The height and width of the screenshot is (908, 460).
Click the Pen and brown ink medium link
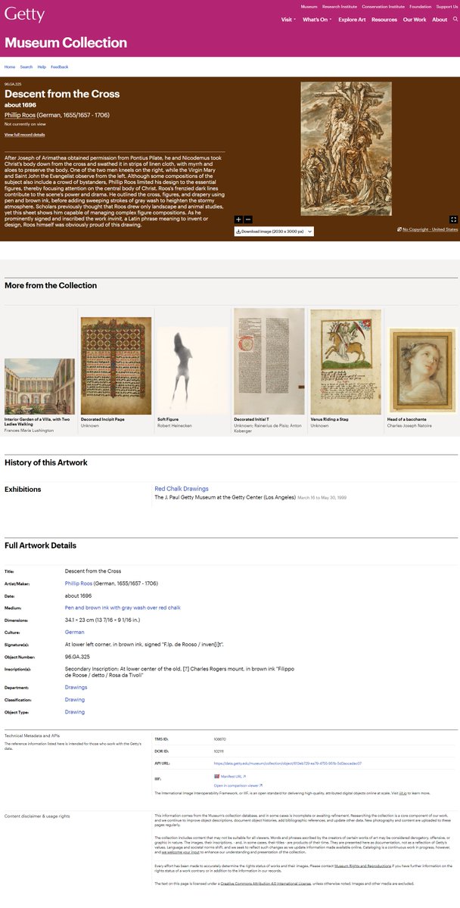123,608
